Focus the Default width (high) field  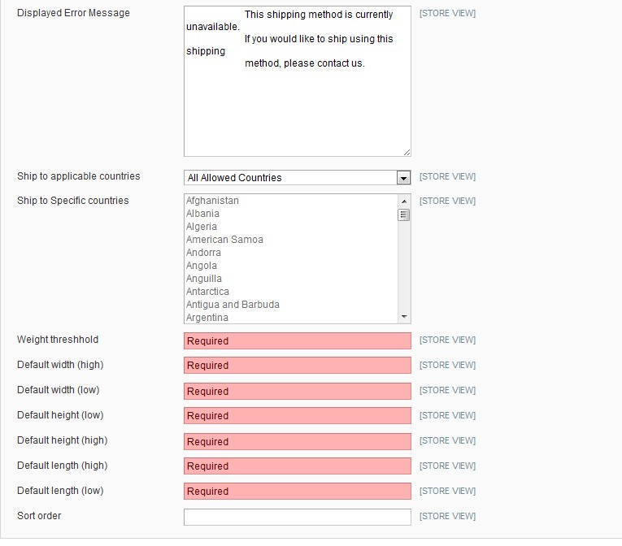point(297,365)
